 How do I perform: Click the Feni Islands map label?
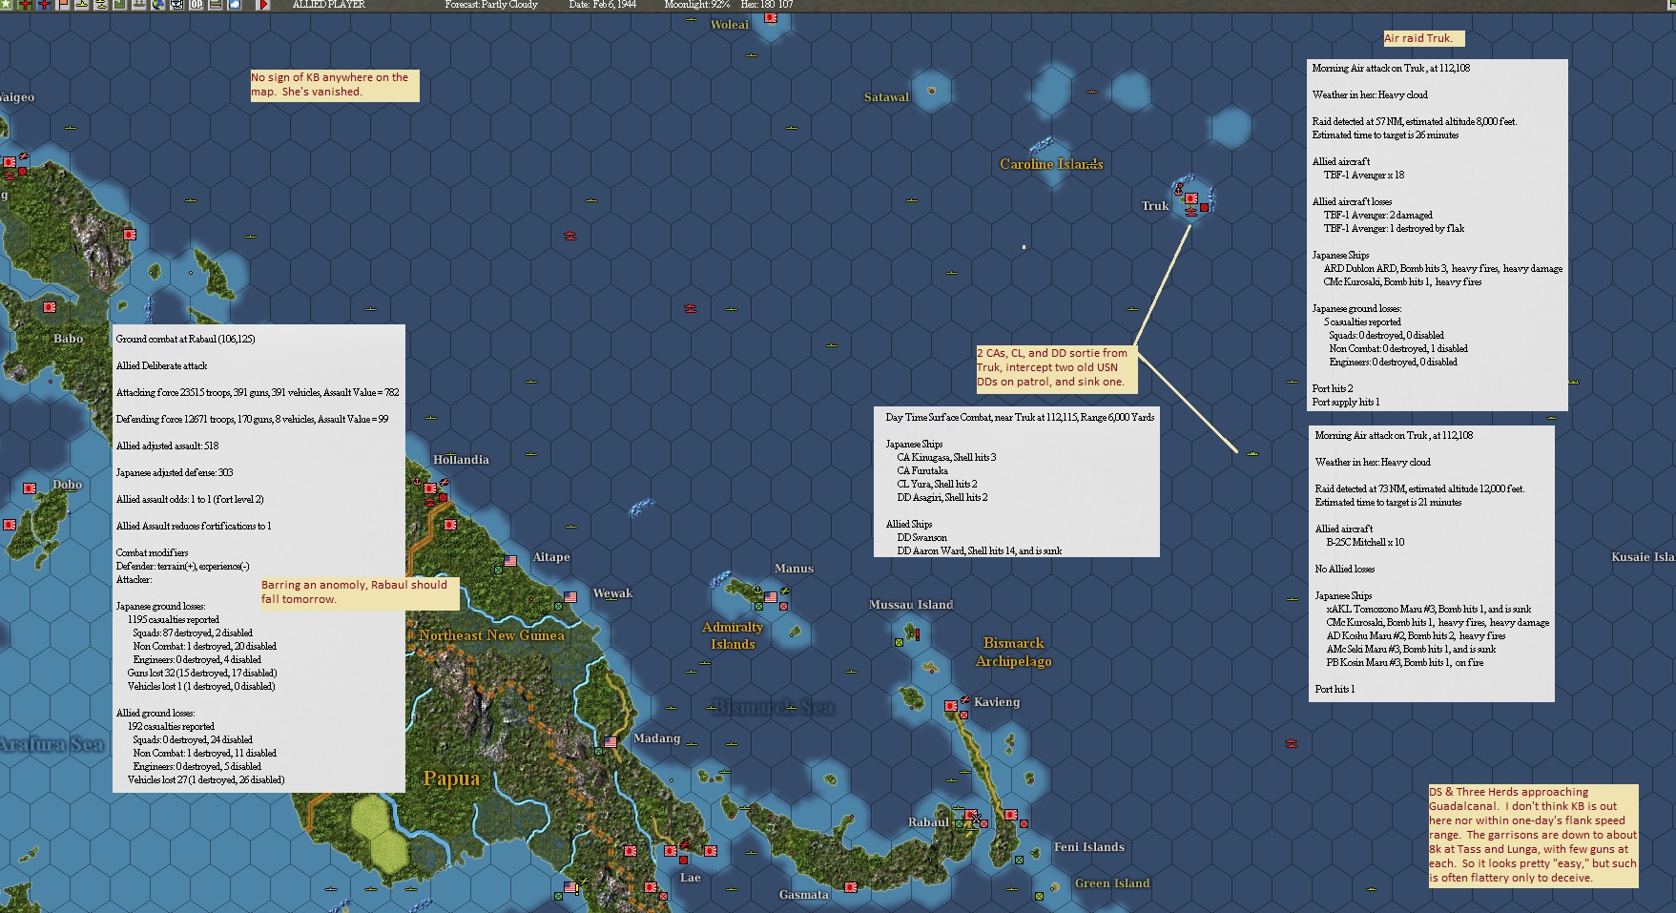click(x=1089, y=847)
